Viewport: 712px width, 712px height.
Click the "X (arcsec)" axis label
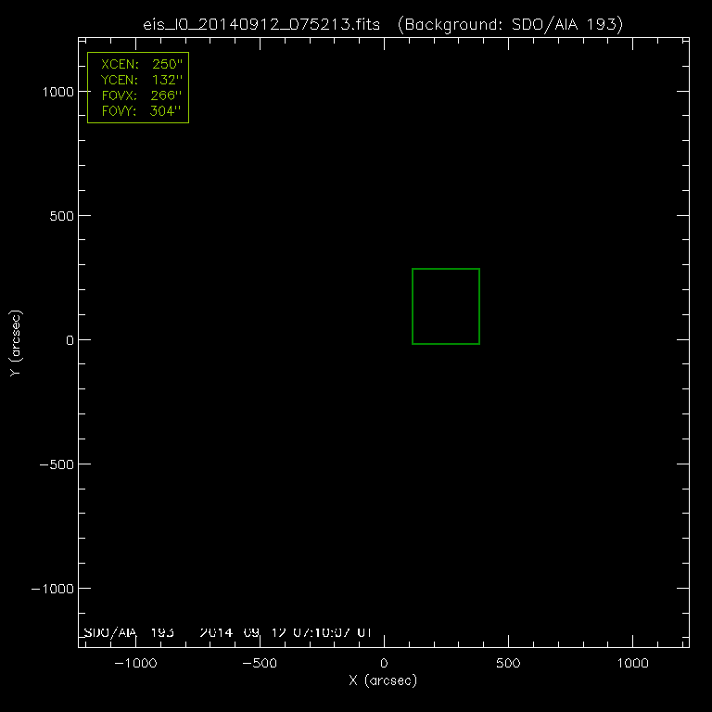[383, 681]
